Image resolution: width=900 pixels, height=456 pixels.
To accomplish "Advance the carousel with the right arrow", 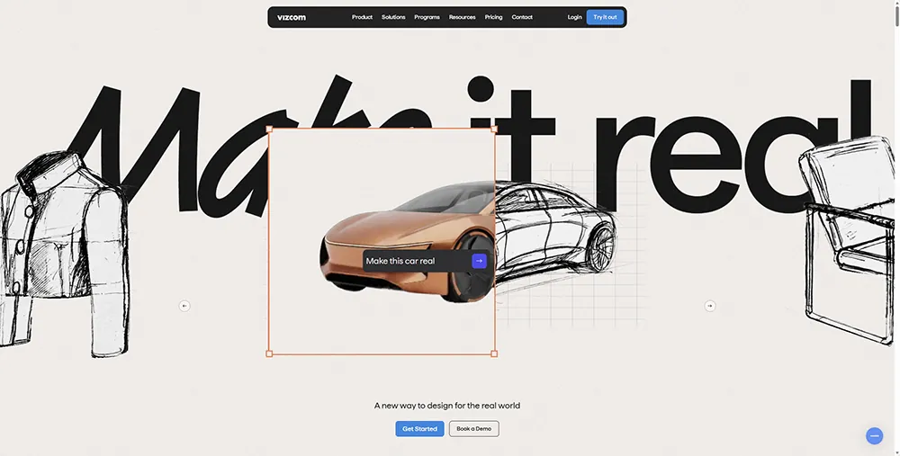I will (710, 307).
